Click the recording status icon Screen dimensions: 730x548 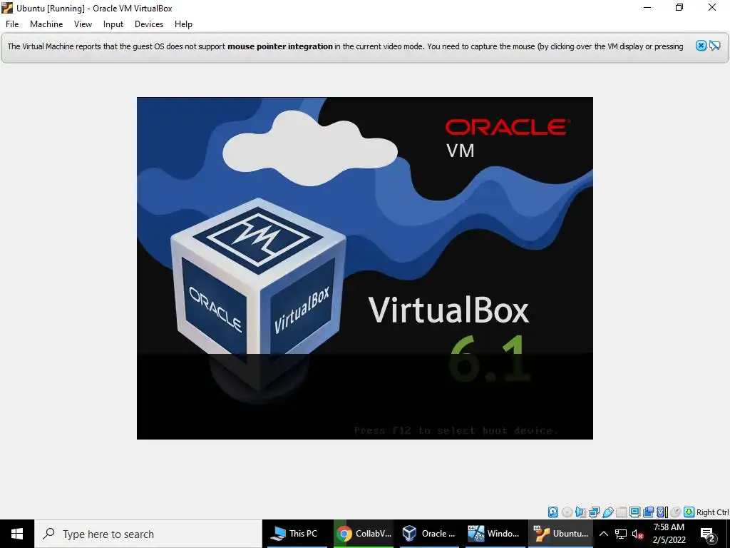click(x=648, y=512)
